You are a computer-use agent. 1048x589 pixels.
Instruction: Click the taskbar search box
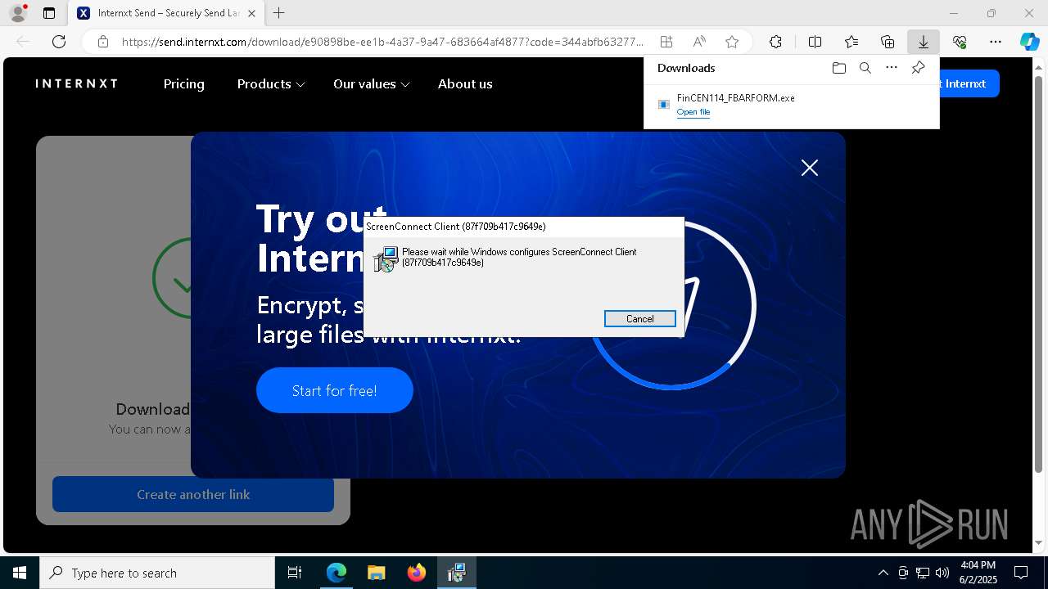[x=157, y=573]
